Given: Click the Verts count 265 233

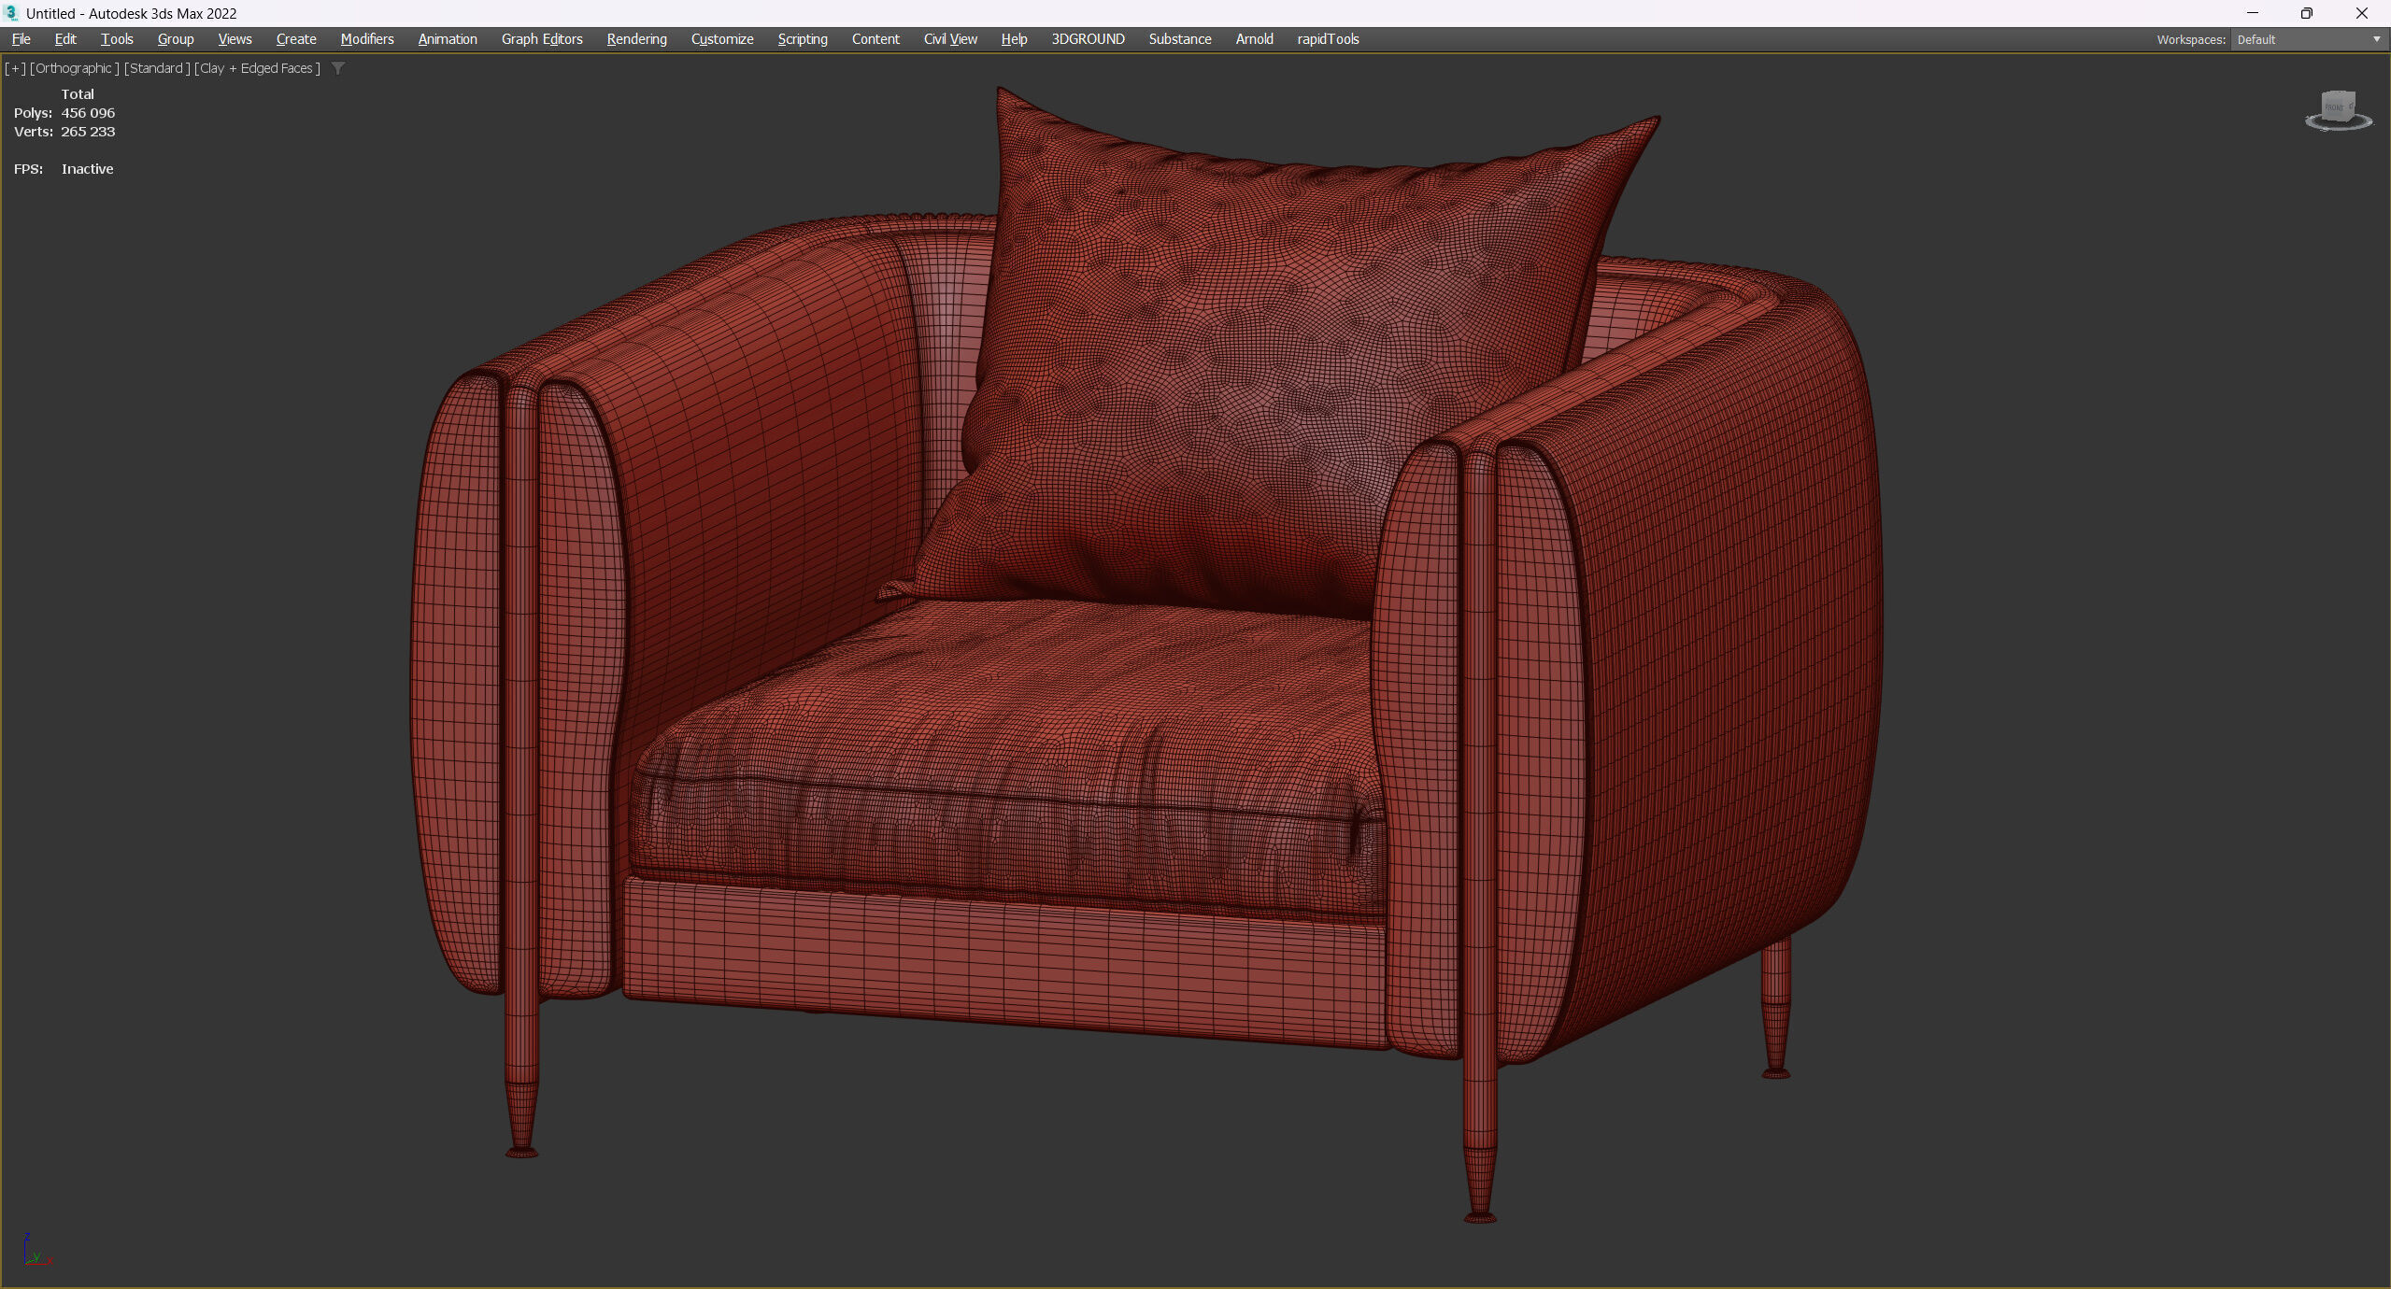Looking at the screenshot, I should pyautogui.click(x=88, y=132).
